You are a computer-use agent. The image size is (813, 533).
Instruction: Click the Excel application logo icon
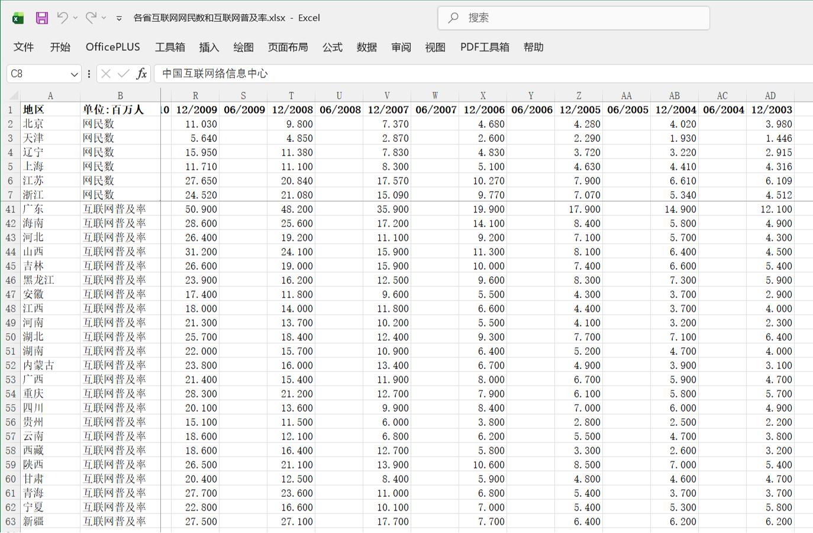click(18, 18)
